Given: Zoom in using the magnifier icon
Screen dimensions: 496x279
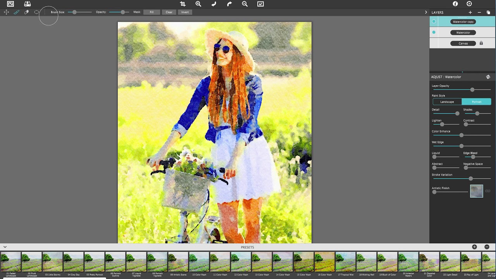Looking at the screenshot, I should point(198,4).
